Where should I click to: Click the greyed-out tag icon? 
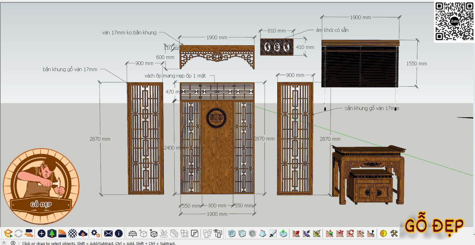[174, 233]
